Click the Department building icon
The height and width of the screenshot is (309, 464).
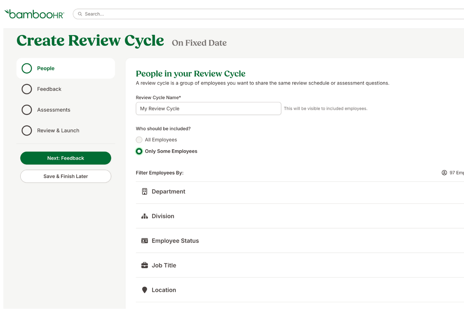click(145, 191)
